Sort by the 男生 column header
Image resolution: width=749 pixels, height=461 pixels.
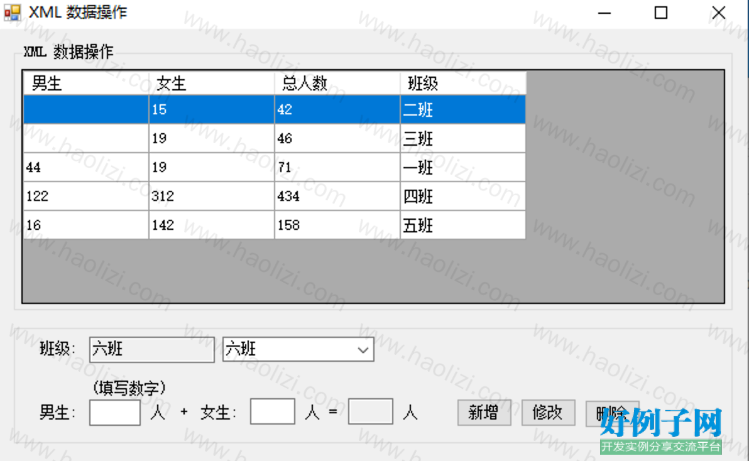click(x=86, y=84)
